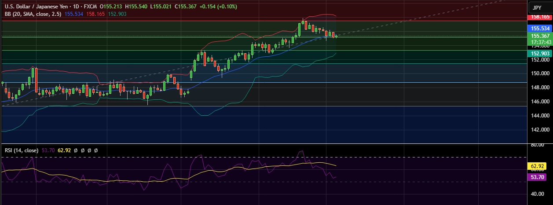Click the L155.021 low price value

click(161, 7)
